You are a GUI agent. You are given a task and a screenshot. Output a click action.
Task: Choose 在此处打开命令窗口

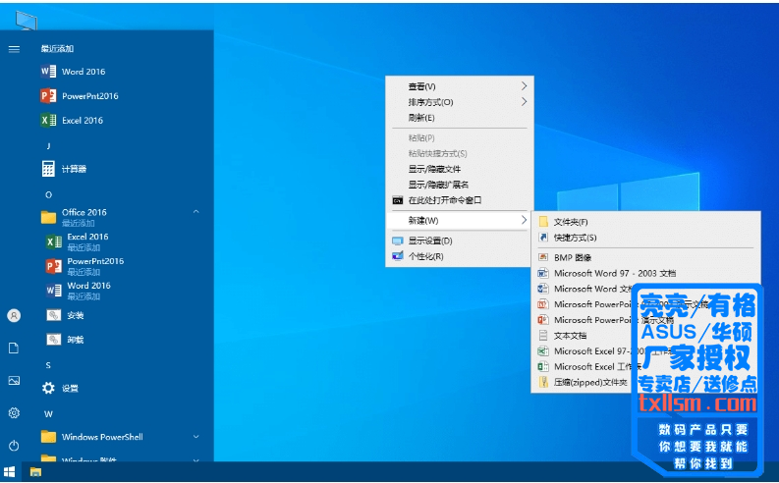point(460,200)
